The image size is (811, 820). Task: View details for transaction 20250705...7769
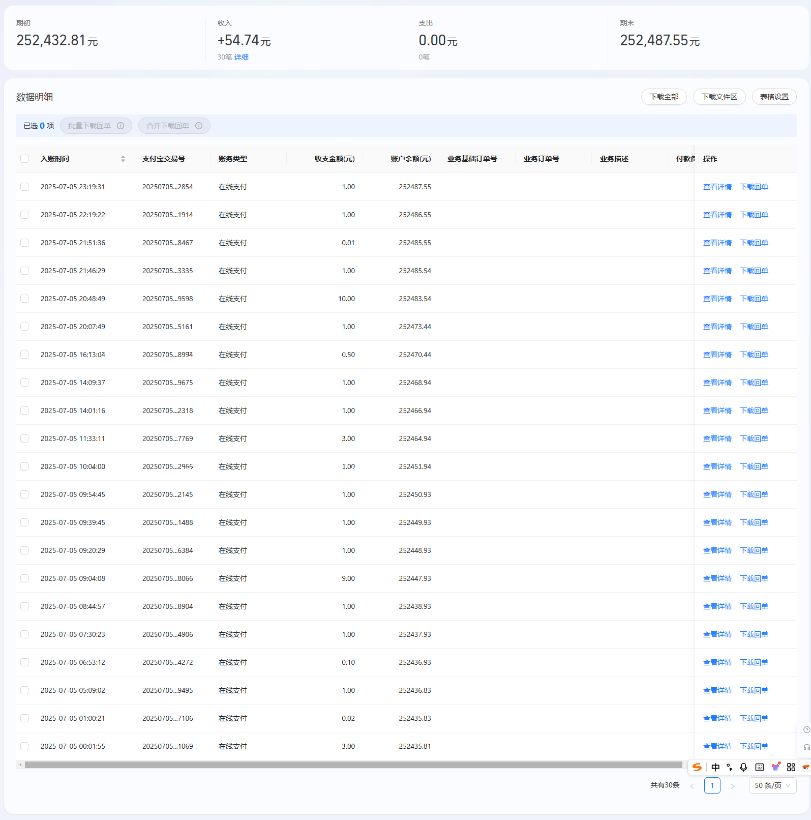point(717,438)
